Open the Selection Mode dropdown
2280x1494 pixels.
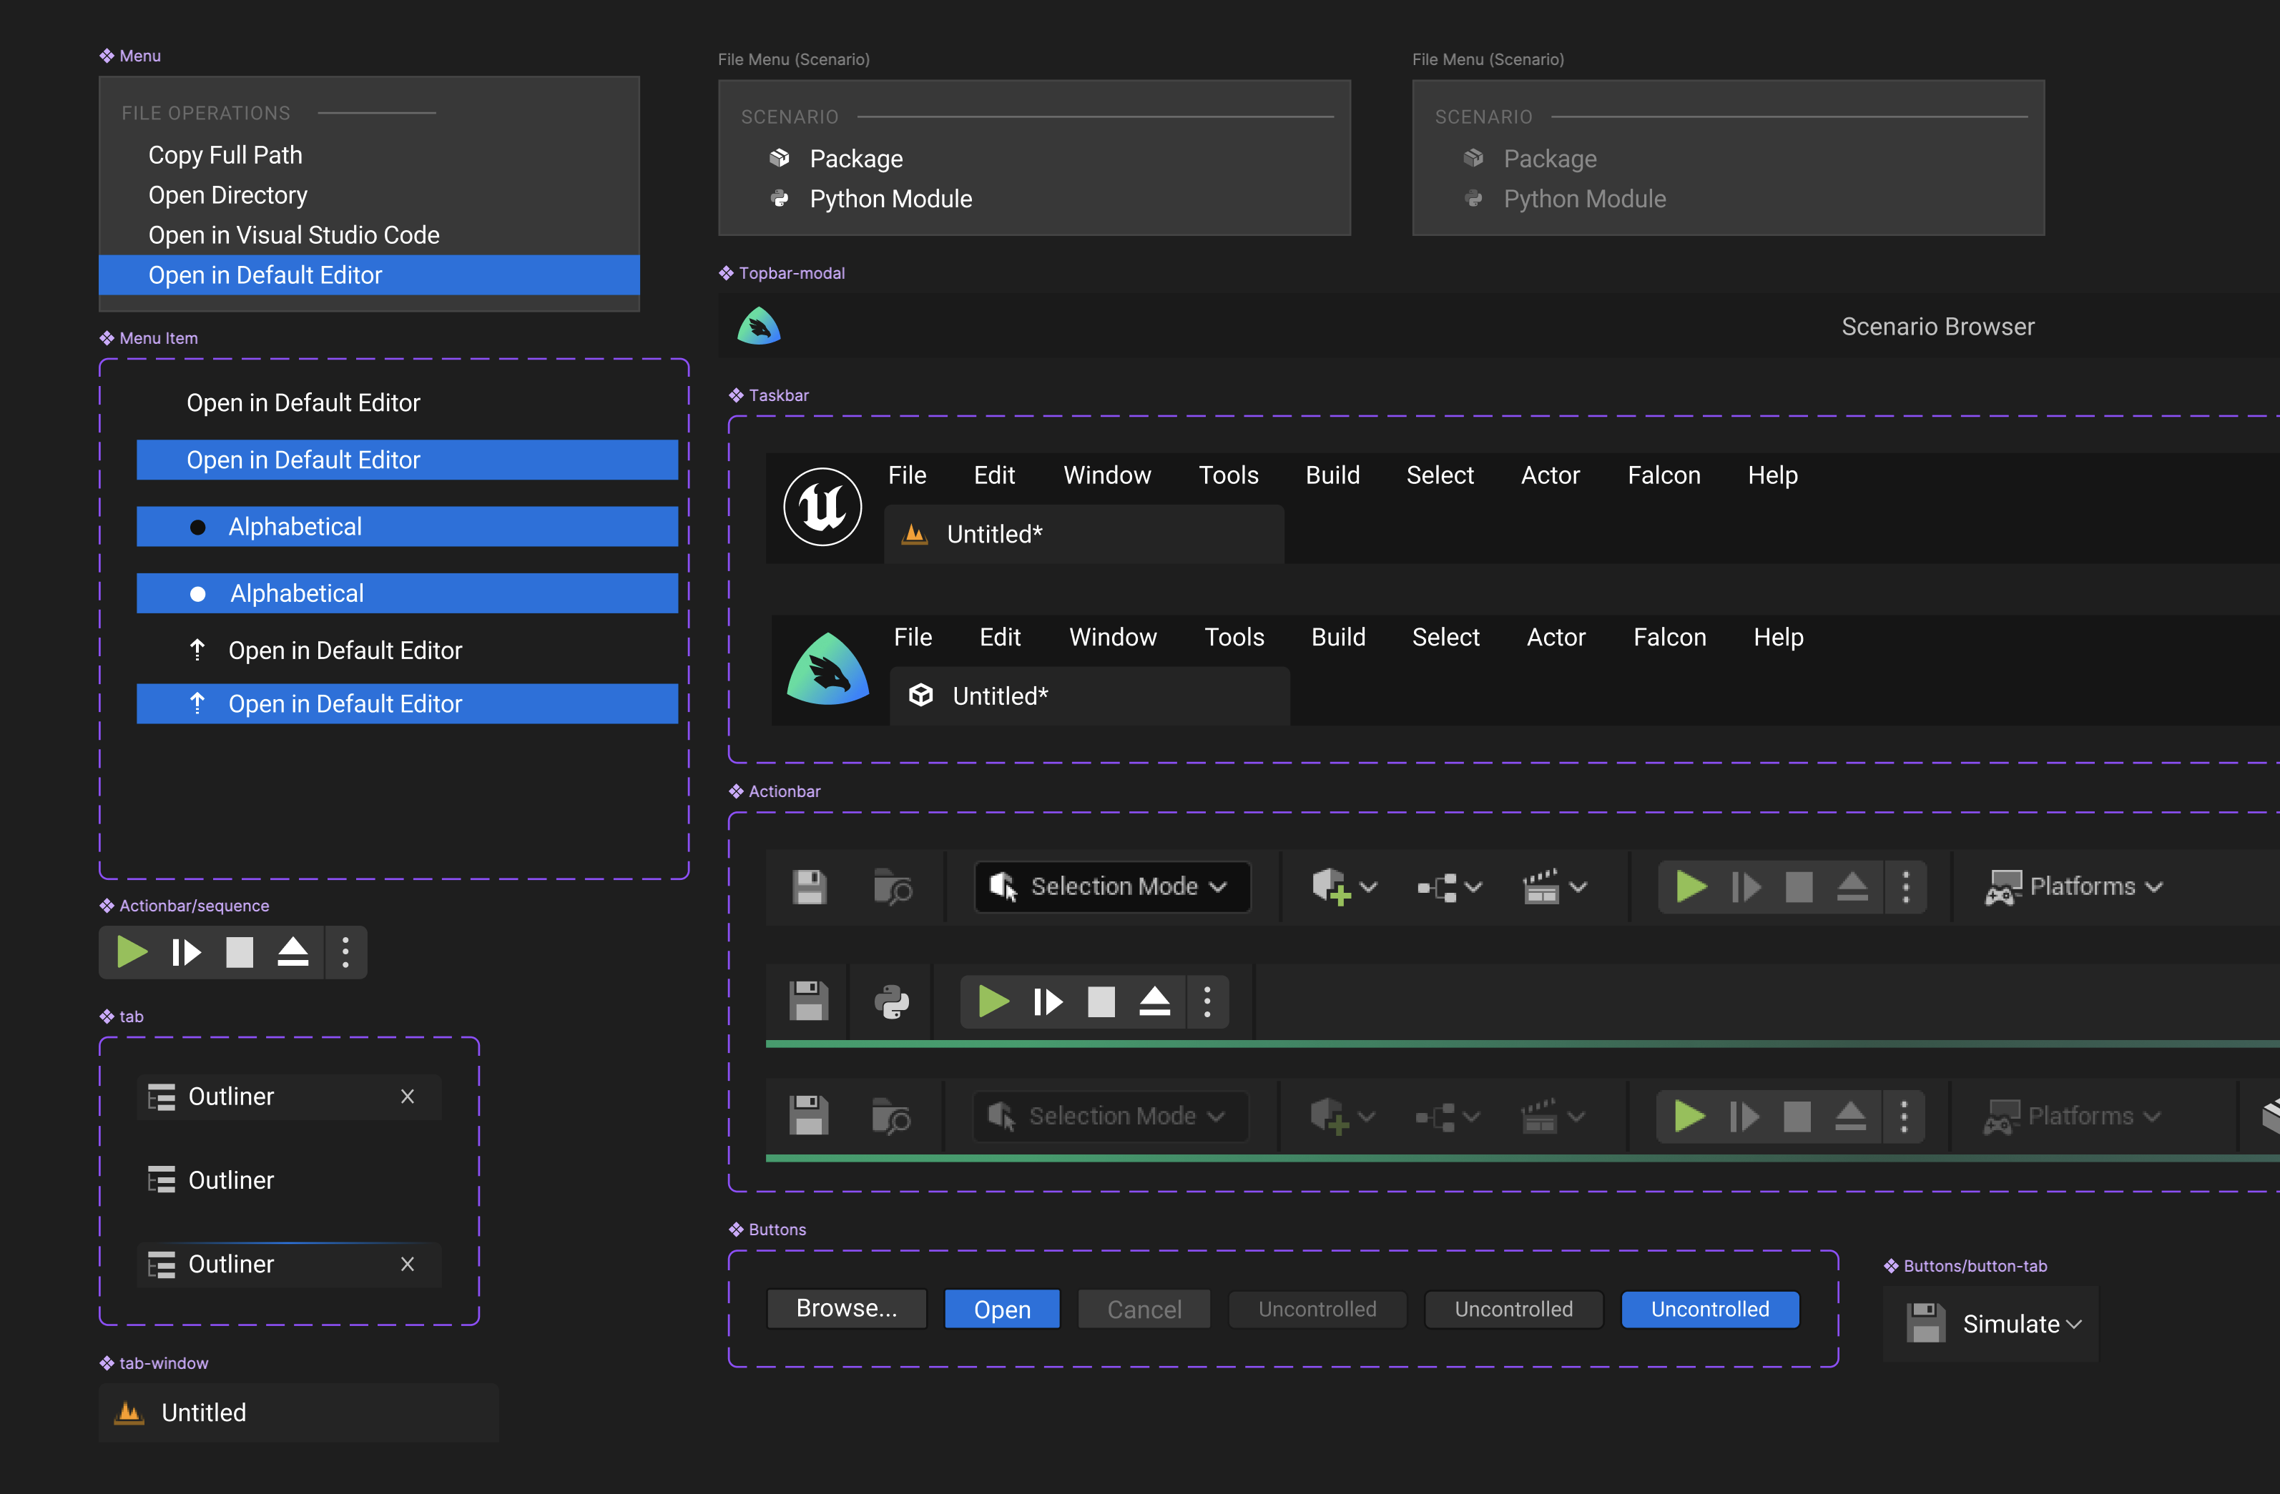pos(1112,887)
